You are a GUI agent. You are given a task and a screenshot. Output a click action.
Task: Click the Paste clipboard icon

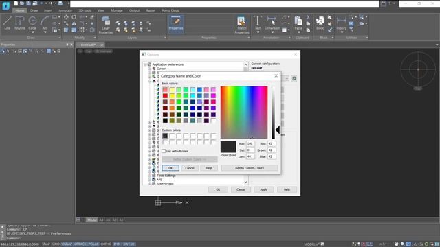[298, 21]
